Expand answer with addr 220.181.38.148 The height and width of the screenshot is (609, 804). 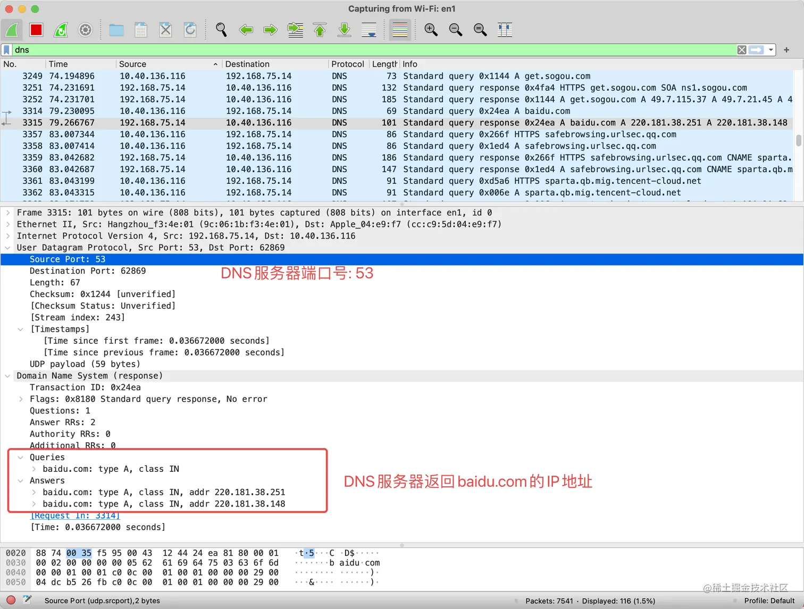pos(33,504)
